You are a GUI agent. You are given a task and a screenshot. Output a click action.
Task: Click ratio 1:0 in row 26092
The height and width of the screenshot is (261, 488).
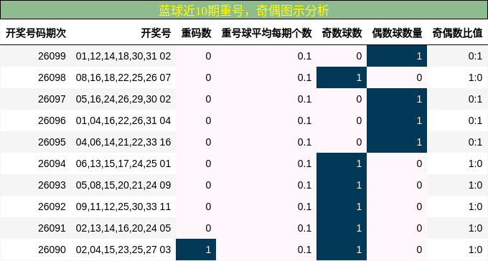pos(475,207)
